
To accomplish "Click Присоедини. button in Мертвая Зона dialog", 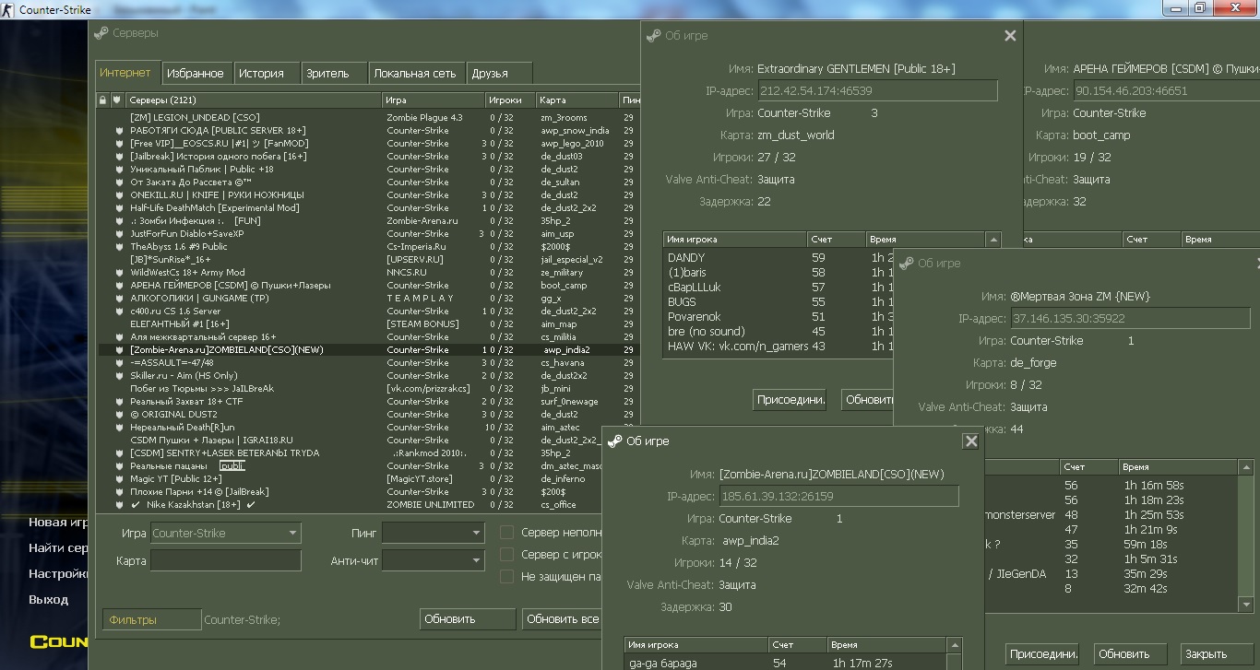I will tap(1043, 654).
